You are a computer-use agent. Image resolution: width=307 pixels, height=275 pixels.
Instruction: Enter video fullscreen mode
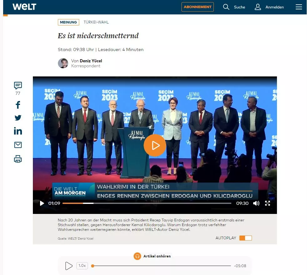[268, 203]
